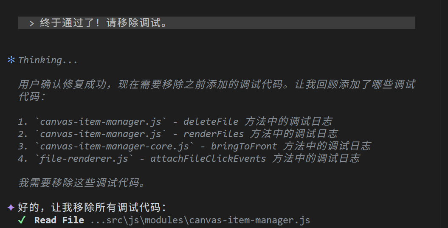Click the paragraph starting with 用户确认修复成功

[212, 84]
